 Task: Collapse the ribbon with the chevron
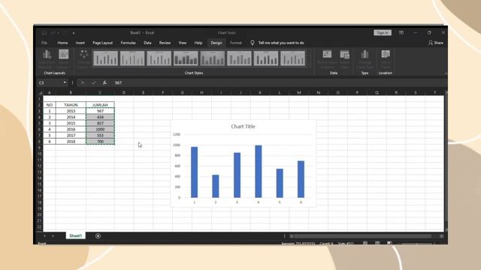pyautogui.click(x=445, y=73)
